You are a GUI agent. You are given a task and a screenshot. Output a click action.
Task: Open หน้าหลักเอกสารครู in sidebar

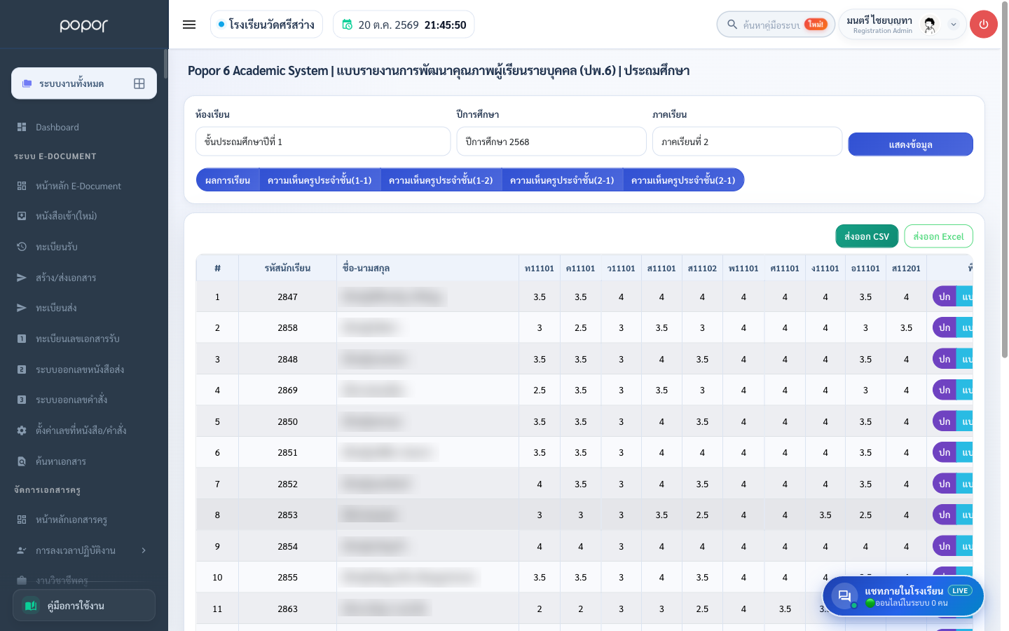[x=78, y=520]
